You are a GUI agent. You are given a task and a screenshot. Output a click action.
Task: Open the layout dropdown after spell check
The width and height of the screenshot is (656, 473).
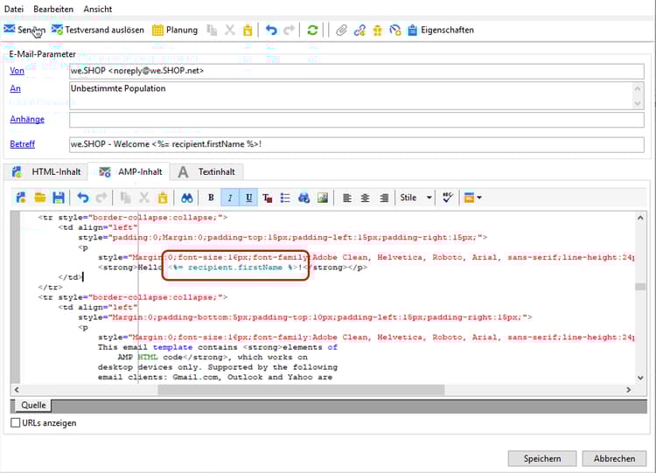coord(473,198)
